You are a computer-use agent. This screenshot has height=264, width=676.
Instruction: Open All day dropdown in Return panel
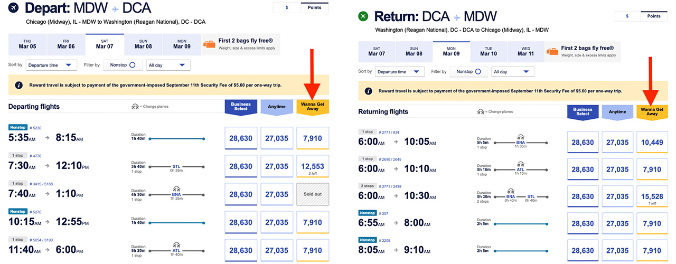[x=513, y=71]
